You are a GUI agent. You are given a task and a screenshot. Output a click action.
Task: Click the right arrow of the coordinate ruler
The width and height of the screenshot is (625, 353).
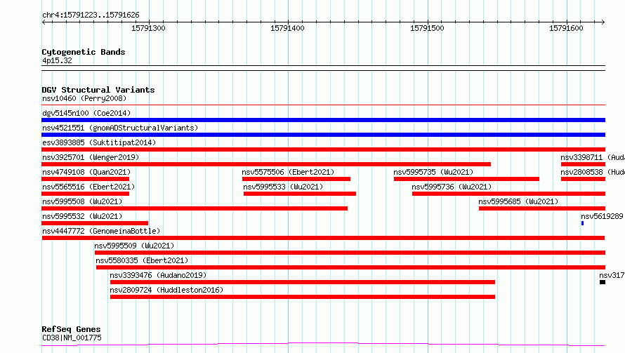pyautogui.click(x=603, y=22)
